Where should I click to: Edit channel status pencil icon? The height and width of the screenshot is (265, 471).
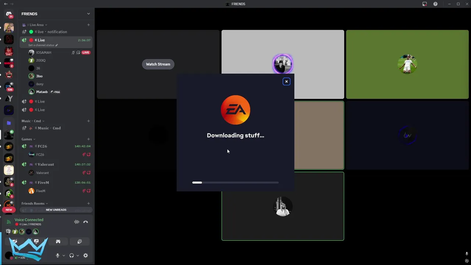click(57, 45)
